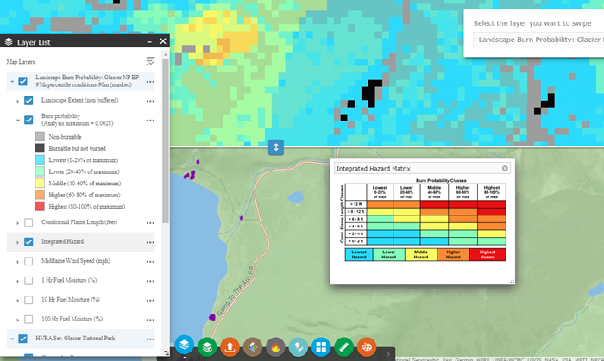Expand 10 Hr Fuel Moisture legend
Image resolution: width=604 pixels, height=361 pixels.
tap(18, 300)
